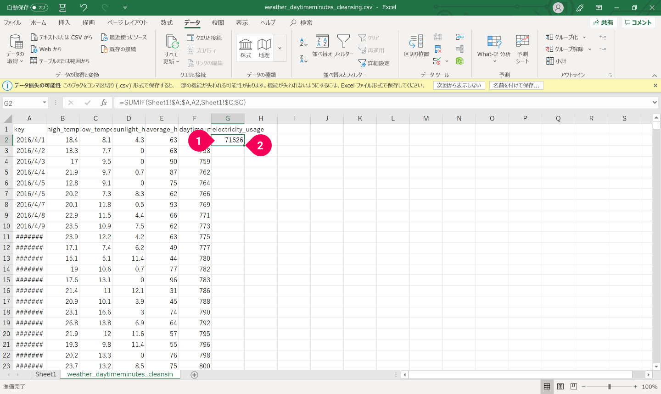This screenshot has height=394, width=661.
Task: Click 最近使ったソース
Action: tap(124, 37)
